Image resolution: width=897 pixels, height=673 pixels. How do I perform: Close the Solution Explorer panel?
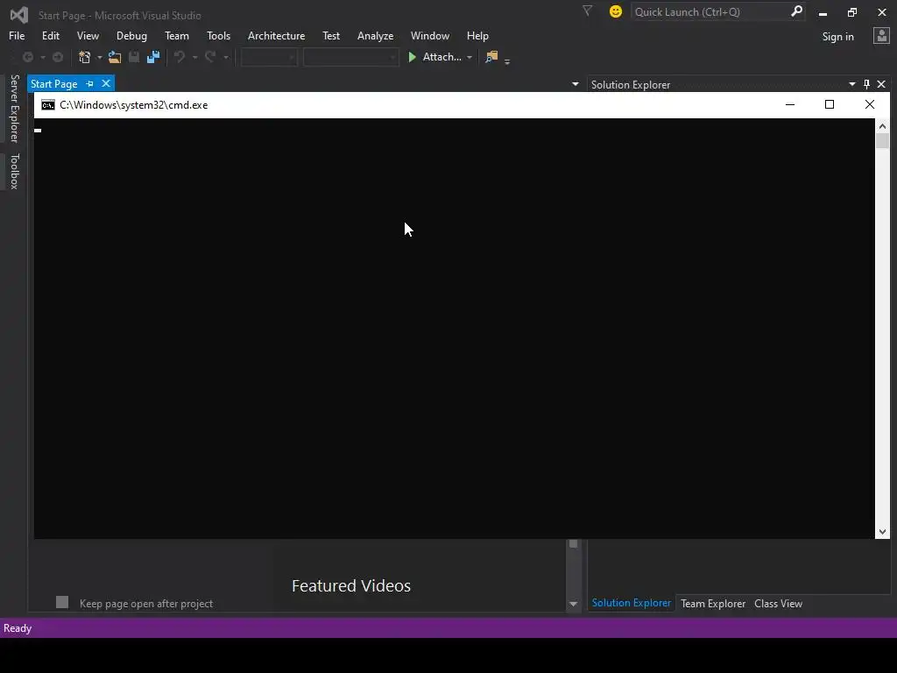click(881, 84)
